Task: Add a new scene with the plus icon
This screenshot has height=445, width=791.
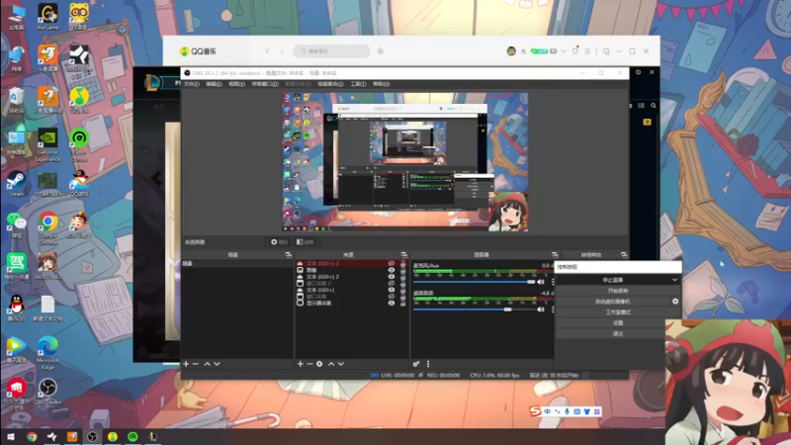Action: [186, 364]
